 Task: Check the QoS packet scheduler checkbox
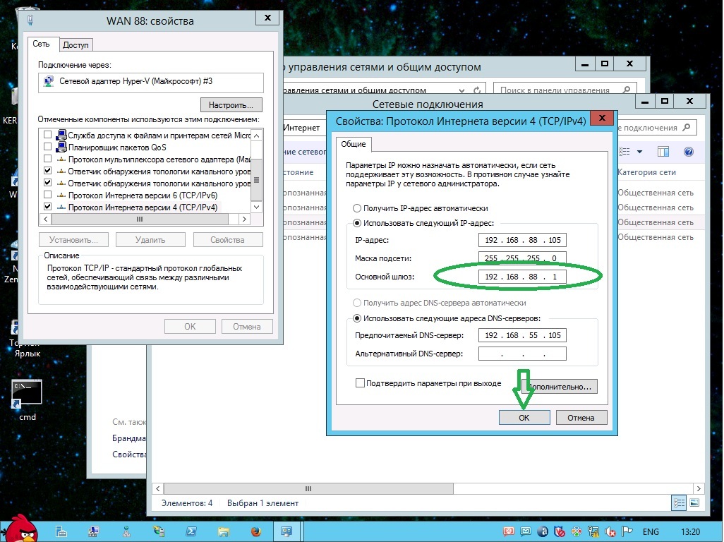coord(48,147)
